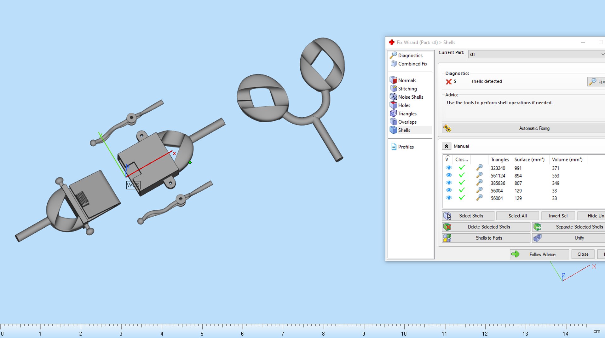The width and height of the screenshot is (605, 338).
Task: Select the row with 385836 triangles
Action: 523,183
